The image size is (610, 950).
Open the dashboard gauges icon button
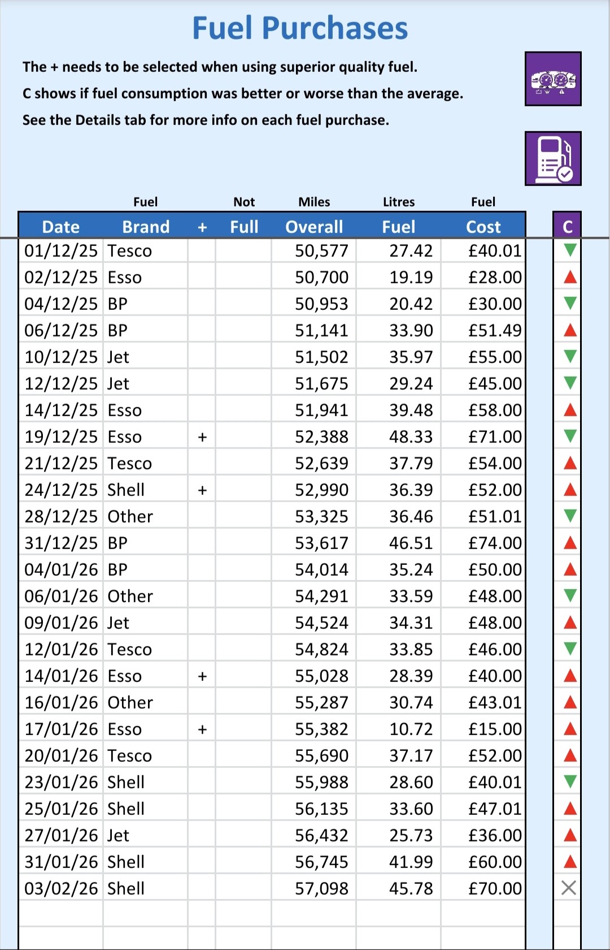pyautogui.click(x=552, y=79)
